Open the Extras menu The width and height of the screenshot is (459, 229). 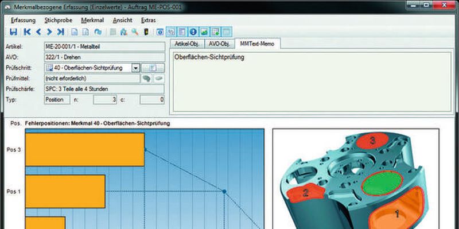[x=148, y=20]
